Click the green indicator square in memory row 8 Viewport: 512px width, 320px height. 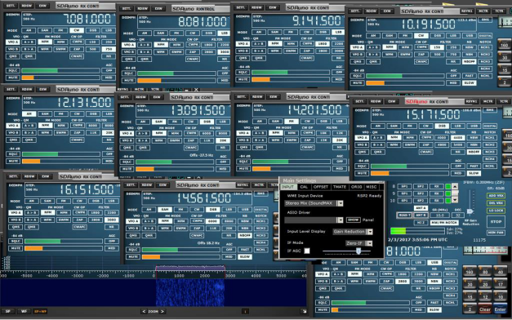[448, 186]
